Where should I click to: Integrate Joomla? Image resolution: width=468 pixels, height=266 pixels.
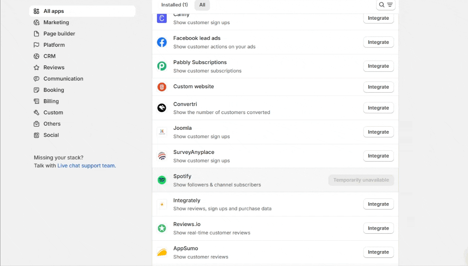(378, 132)
